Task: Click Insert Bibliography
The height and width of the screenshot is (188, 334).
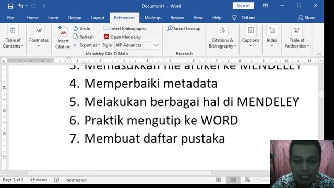Action: (125, 29)
